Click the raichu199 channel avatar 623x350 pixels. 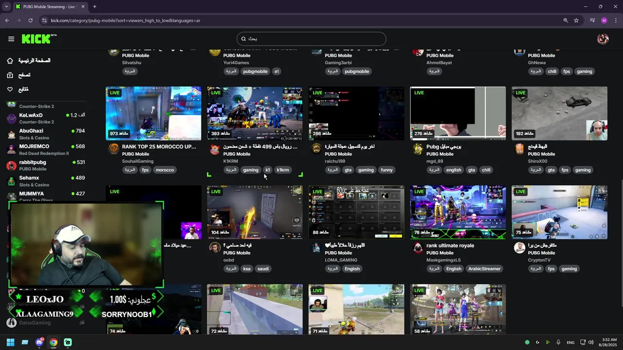[x=316, y=149]
